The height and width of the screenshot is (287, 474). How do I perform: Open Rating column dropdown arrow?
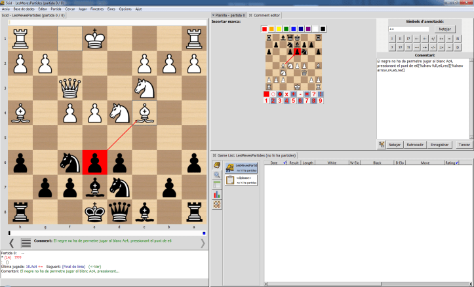point(457,163)
